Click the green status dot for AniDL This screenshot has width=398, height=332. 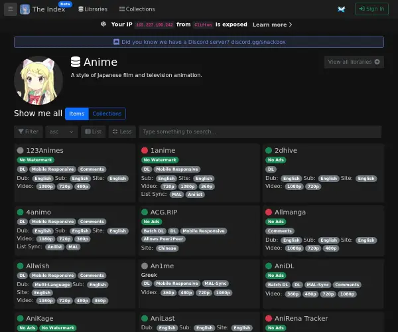(269, 266)
